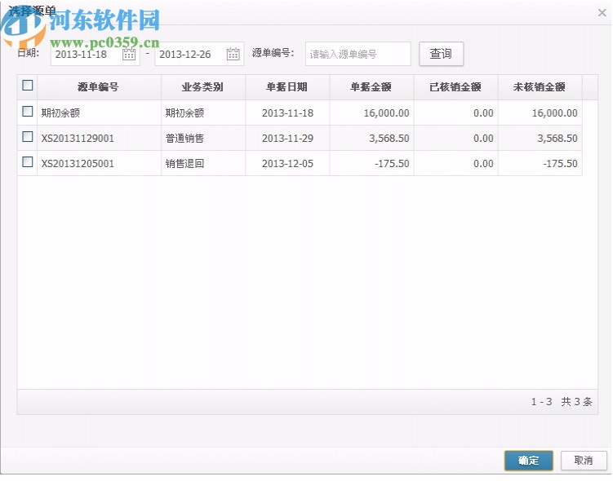Click the 未核销金额 cell -175.50
613x481 pixels.
pos(540,164)
